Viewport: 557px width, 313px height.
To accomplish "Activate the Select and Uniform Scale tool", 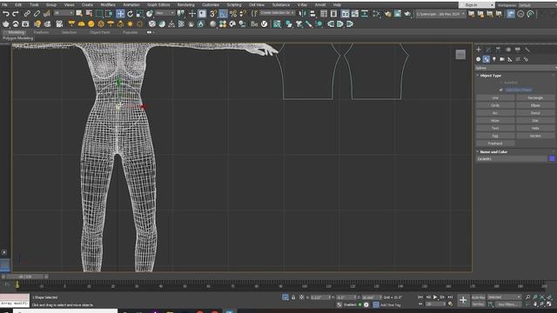I will point(139,14).
